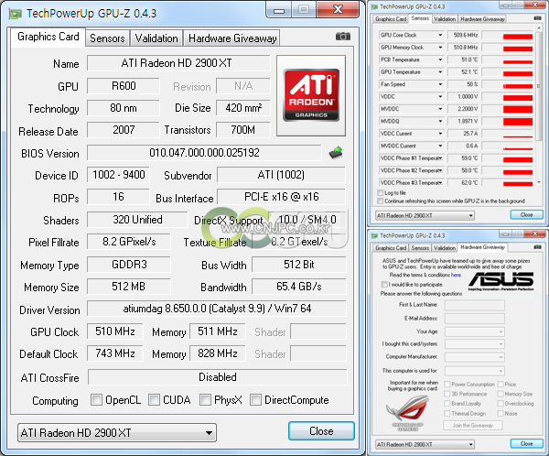Switch to Validation tab in main window
Viewport: 549px width, 456px height.
coord(156,38)
